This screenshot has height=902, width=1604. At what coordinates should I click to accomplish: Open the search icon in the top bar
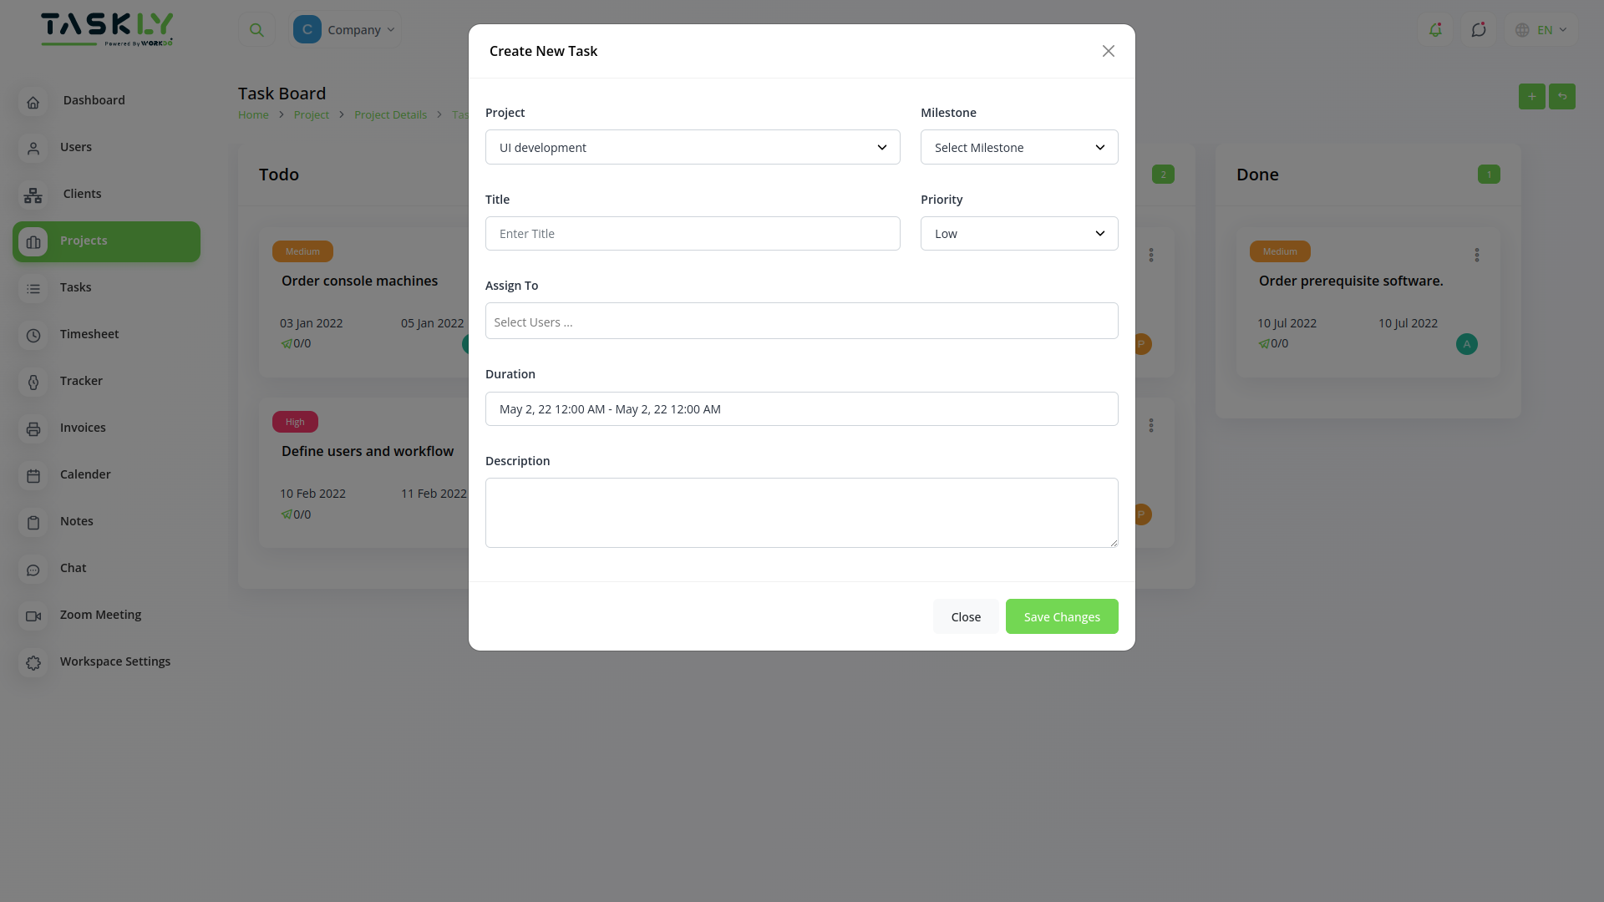coord(256,29)
